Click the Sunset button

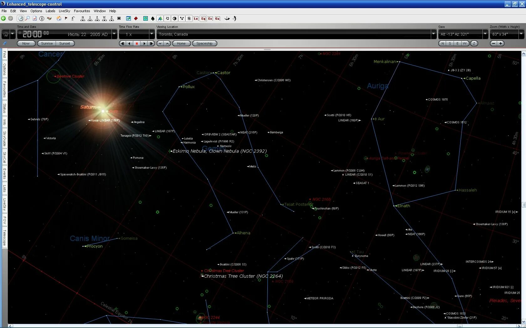click(65, 43)
